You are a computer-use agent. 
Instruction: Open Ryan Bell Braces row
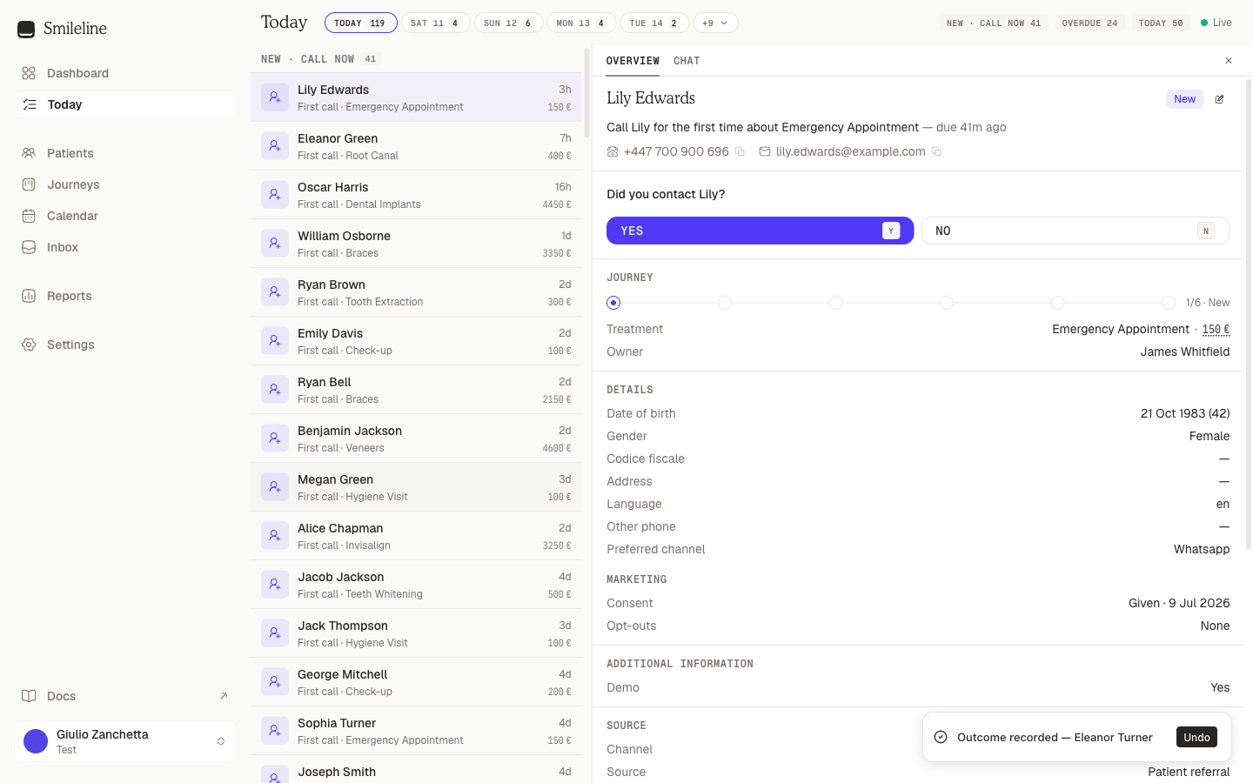[416, 390]
